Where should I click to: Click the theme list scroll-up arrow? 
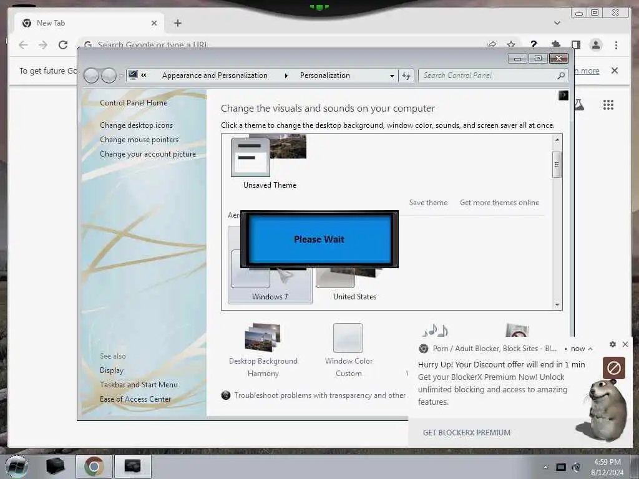pos(557,140)
